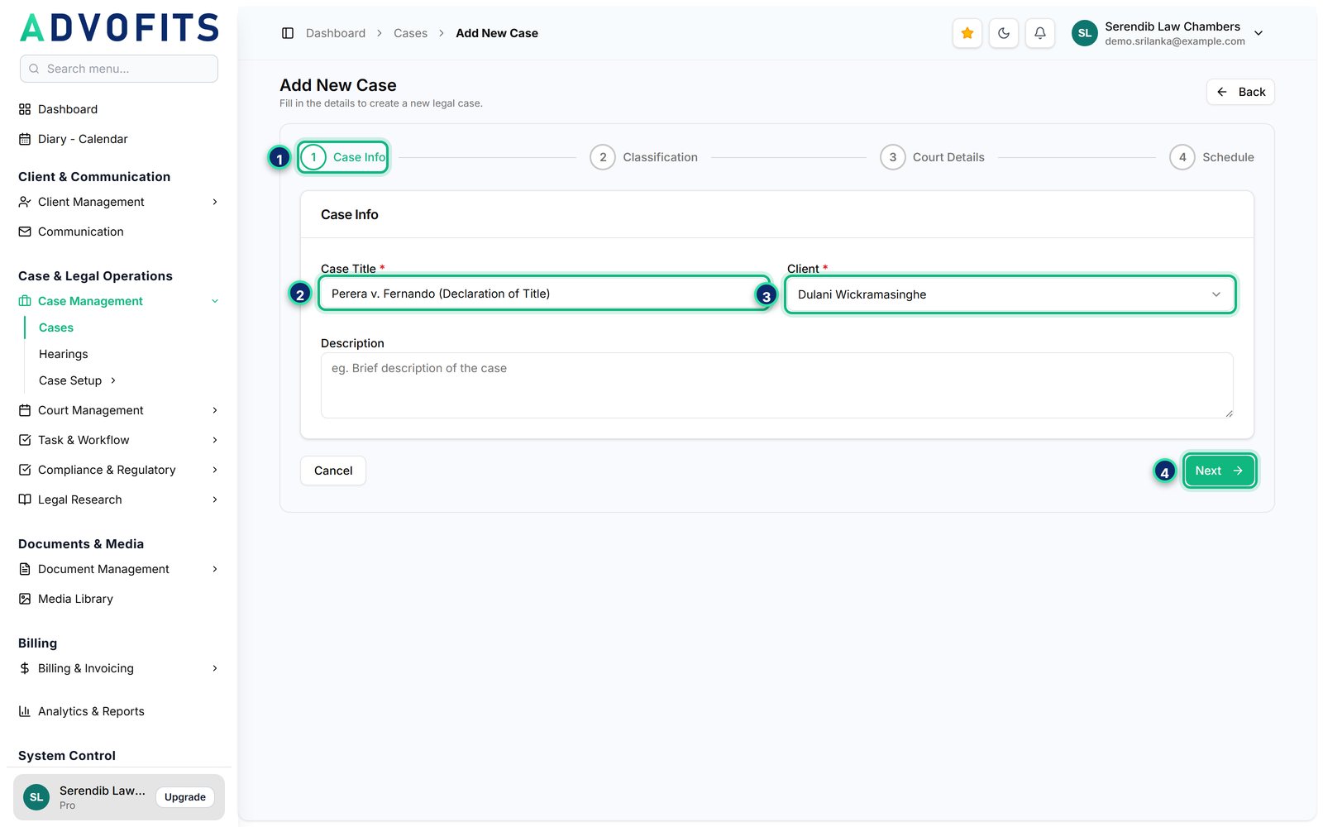Viewport: 1323px width, 827px height.
Task: Click the Cancel button
Action: 333,471
